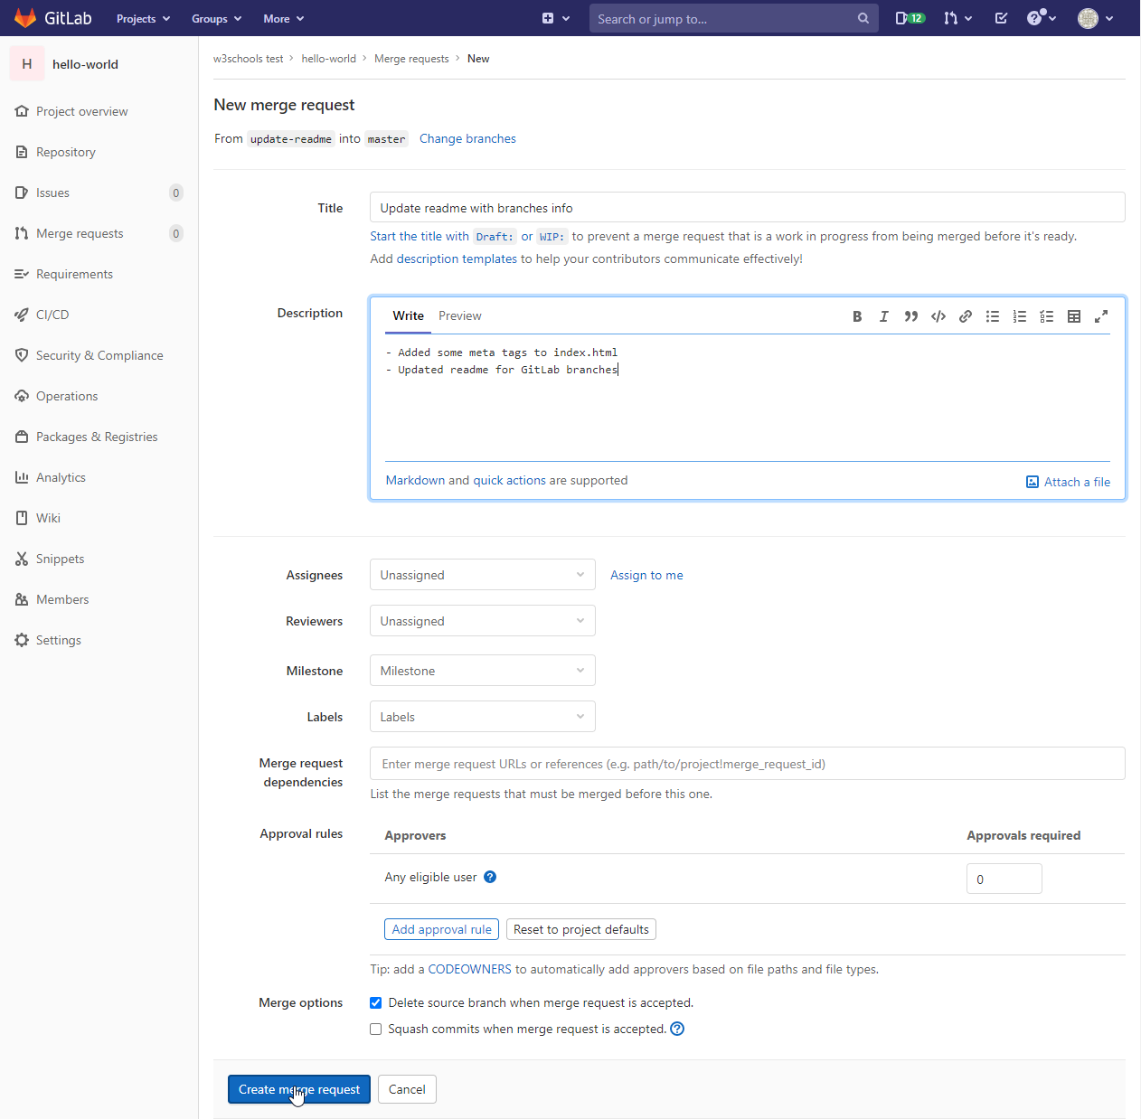This screenshot has width=1141, height=1119.
Task: Expand the Milestone dropdown
Action: click(x=482, y=671)
